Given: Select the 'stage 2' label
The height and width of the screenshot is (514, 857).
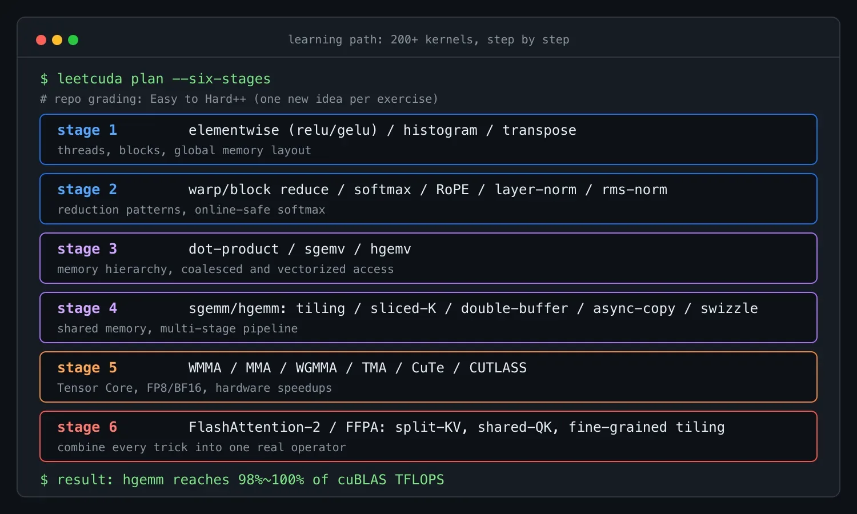Looking at the screenshot, I should pos(87,190).
